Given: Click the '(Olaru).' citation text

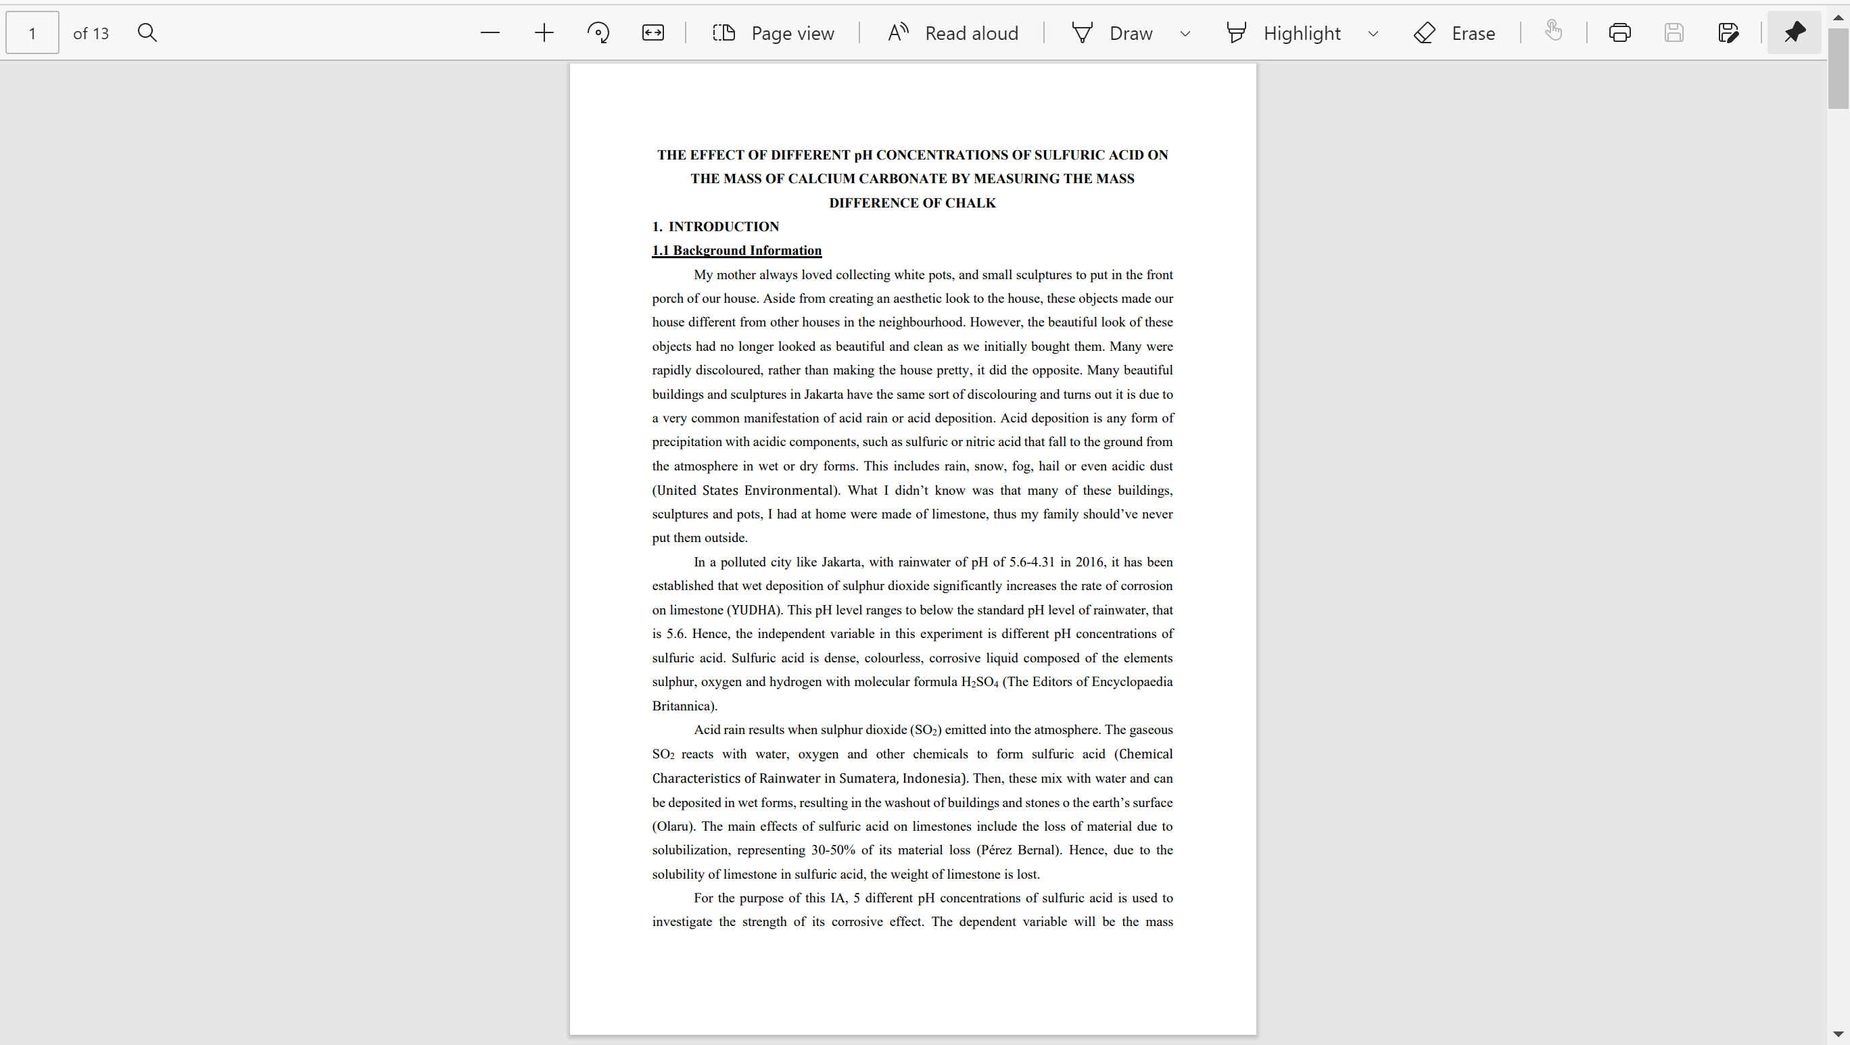Looking at the screenshot, I should (673, 827).
